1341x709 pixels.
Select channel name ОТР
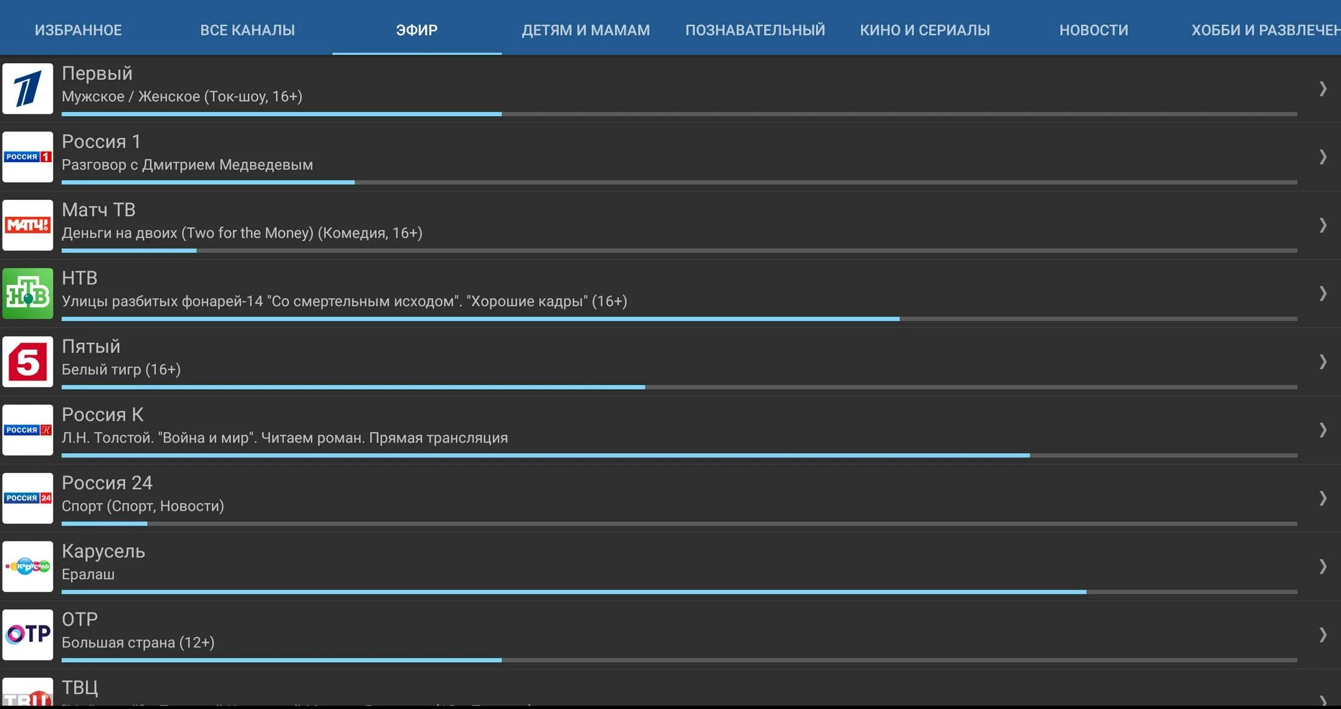point(79,619)
